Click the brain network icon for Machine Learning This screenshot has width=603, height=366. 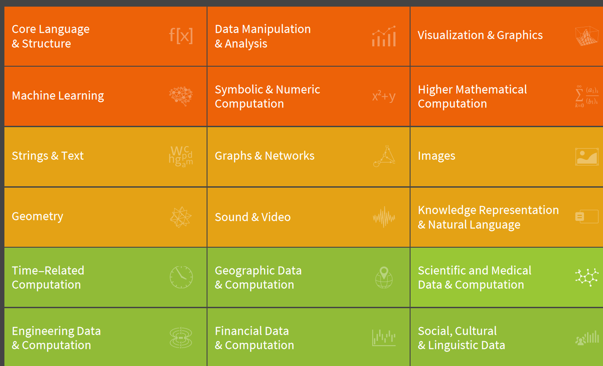click(181, 96)
